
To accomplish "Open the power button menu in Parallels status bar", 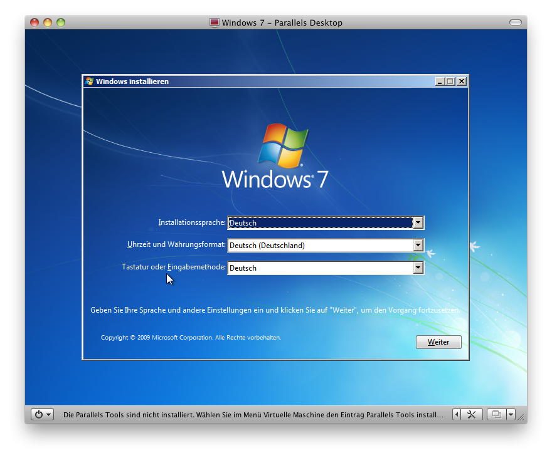I will click(42, 414).
